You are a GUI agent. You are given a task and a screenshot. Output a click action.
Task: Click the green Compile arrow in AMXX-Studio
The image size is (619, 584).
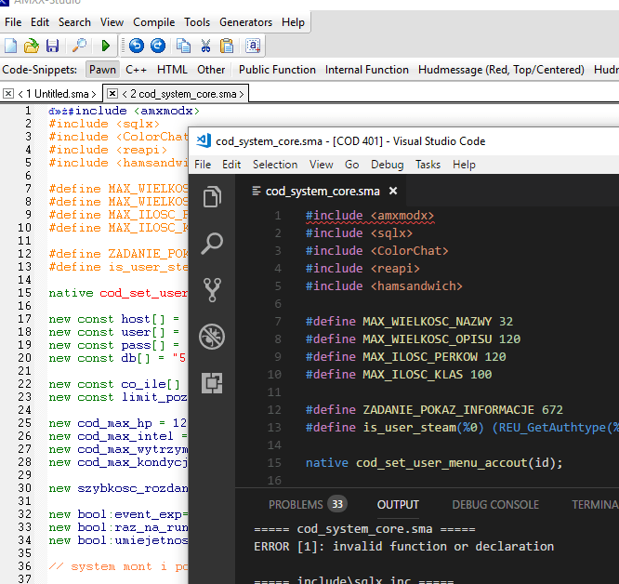(x=106, y=46)
